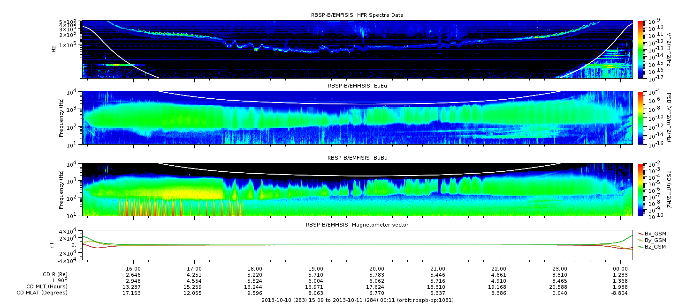Select the Bx_GSM legend entry
This screenshot has height=308, width=679.
(655, 233)
